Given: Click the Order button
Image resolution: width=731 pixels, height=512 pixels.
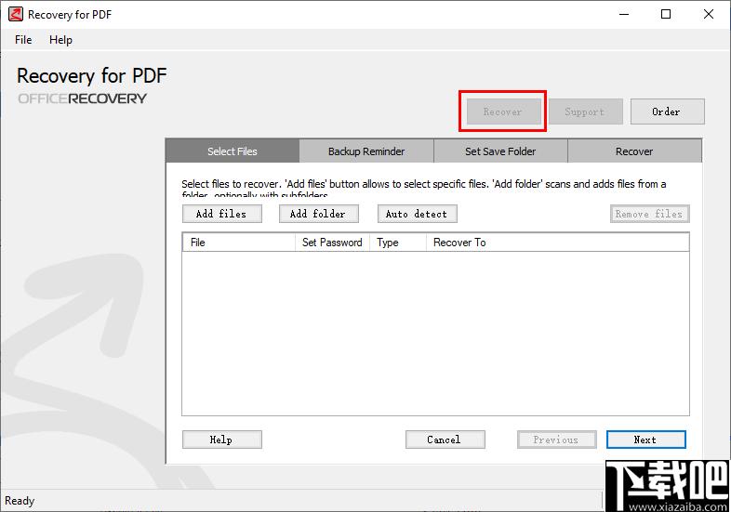Looking at the screenshot, I should pos(667,112).
